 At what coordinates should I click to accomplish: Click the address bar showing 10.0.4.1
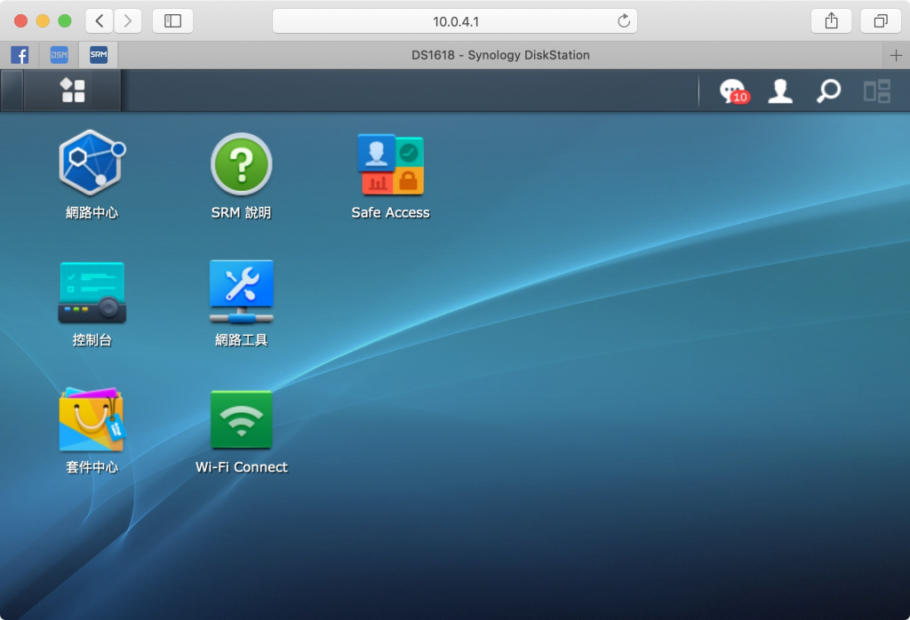point(455,21)
